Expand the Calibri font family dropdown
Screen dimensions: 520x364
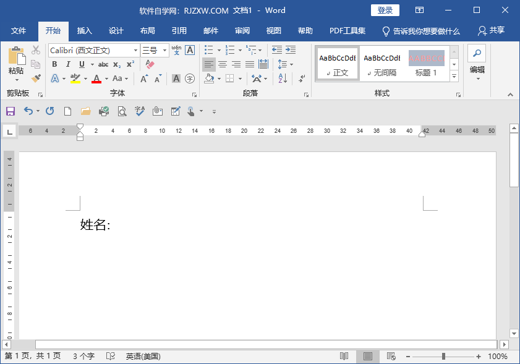(135, 50)
